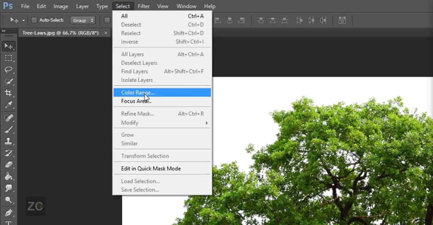The image size is (433, 225).
Task: Enable the Auto-Select checkbox
Action: coord(34,20)
